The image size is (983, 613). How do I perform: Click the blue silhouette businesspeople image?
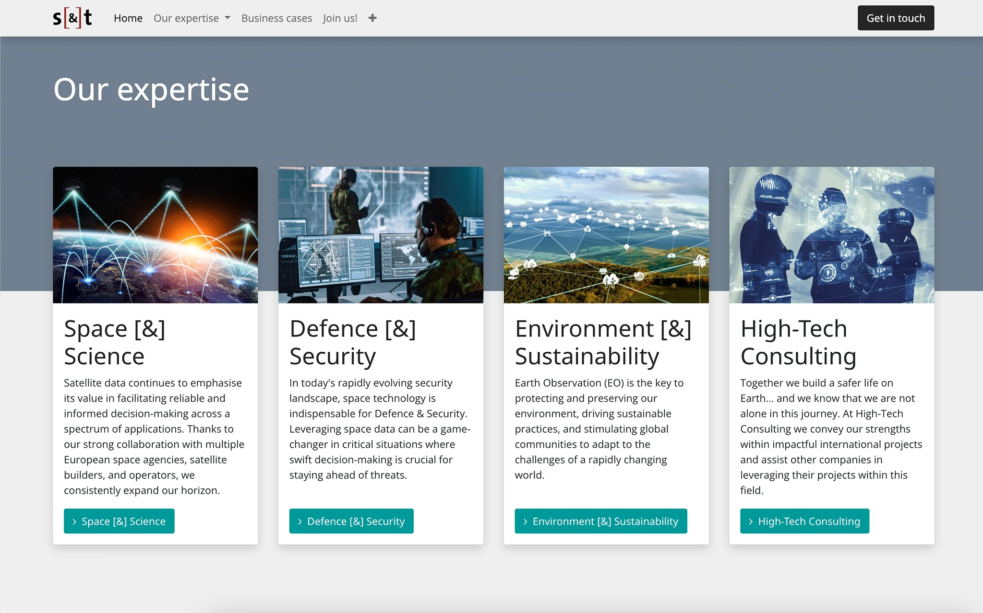(x=831, y=235)
